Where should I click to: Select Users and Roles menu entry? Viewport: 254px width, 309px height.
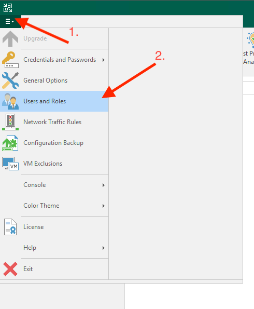54,101
